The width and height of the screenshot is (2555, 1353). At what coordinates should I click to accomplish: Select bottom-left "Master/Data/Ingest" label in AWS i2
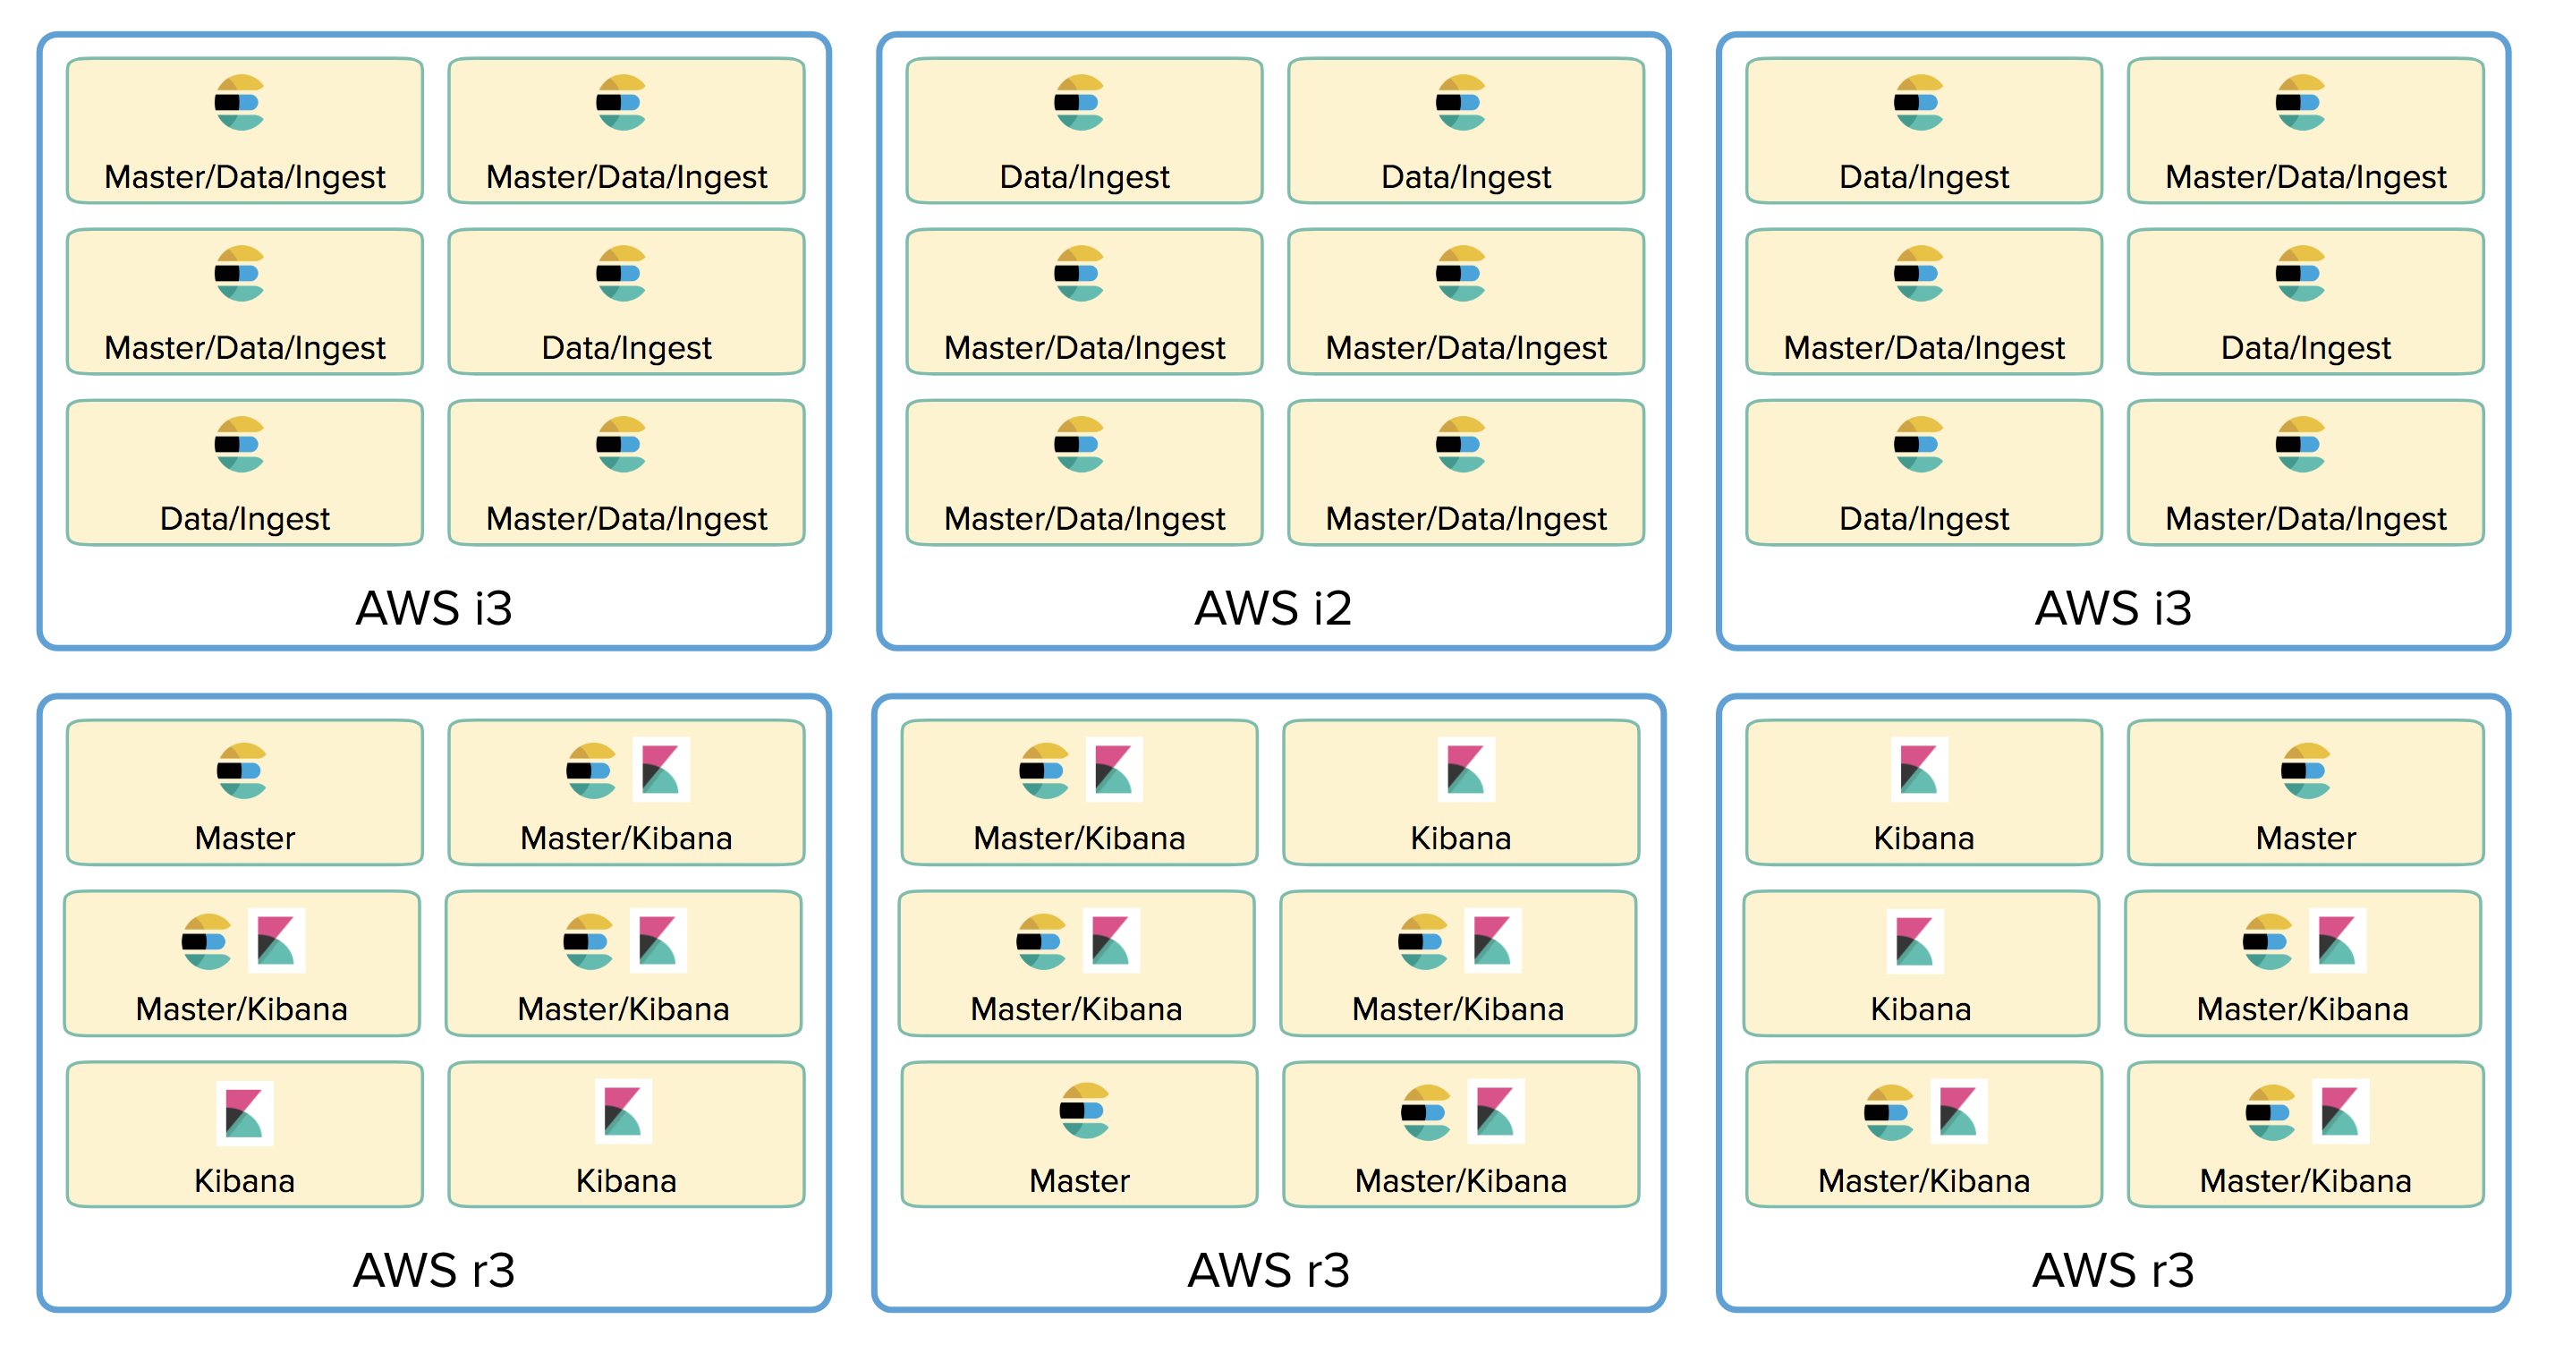tap(1084, 518)
